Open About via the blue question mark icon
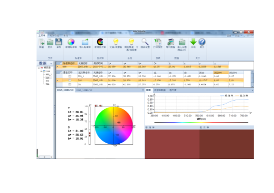Image resolution: width=274 pixels, height=193 pixels. click(202, 42)
